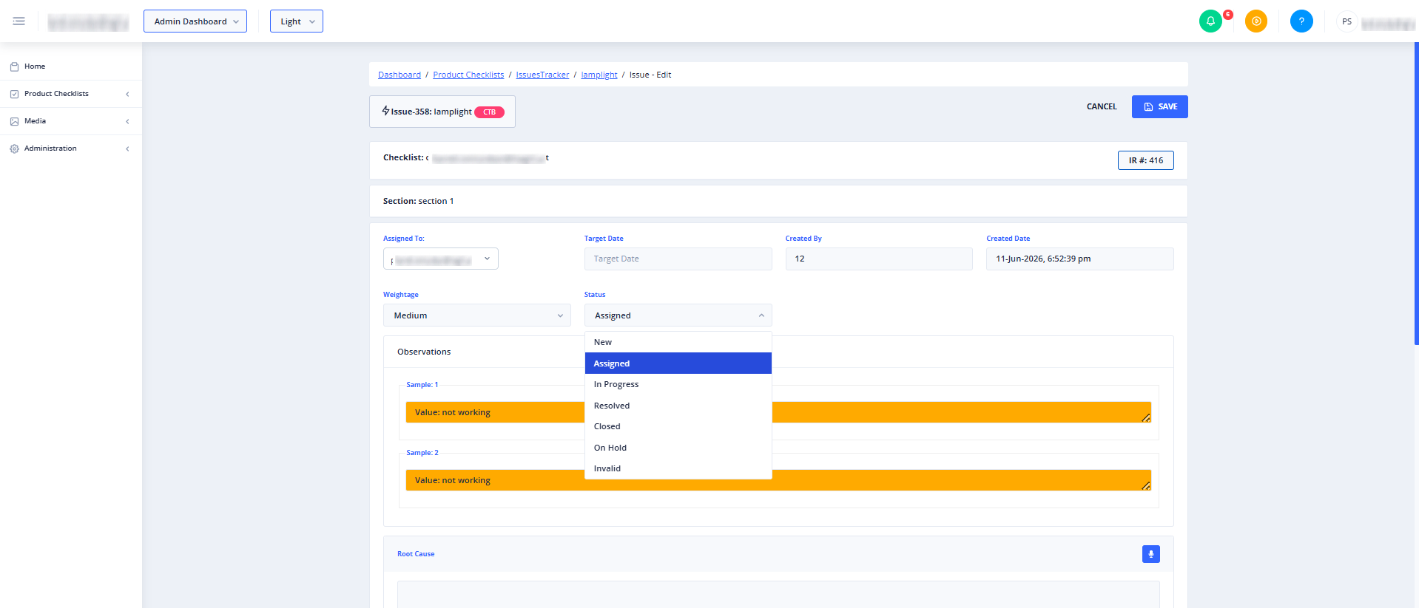Select the Resolved status option
Viewport: 1419px width, 608px height.
click(x=678, y=406)
